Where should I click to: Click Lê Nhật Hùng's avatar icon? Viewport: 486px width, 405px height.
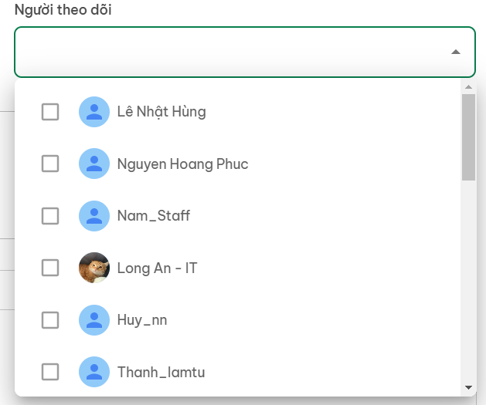(94, 112)
